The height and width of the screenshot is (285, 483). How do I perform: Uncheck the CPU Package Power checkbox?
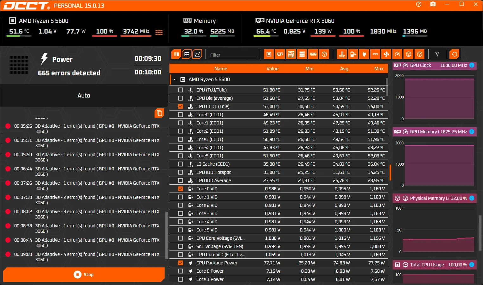point(181,263)
